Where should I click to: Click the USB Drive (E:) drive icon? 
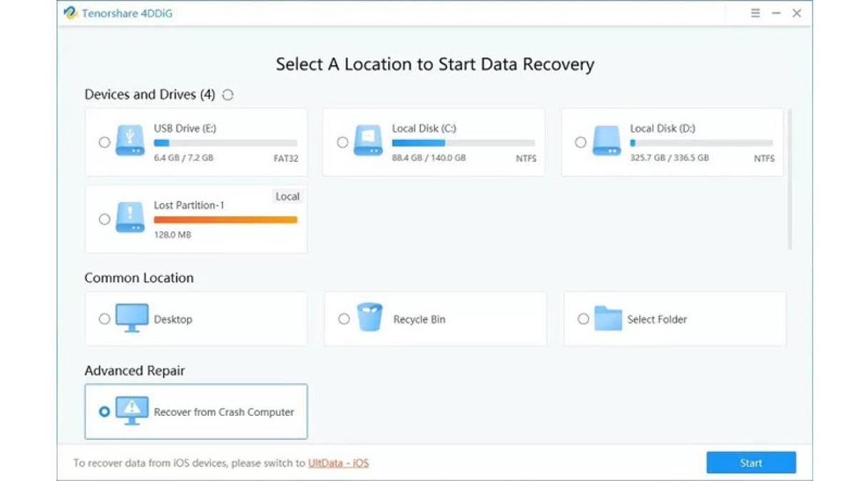[130, 142]
